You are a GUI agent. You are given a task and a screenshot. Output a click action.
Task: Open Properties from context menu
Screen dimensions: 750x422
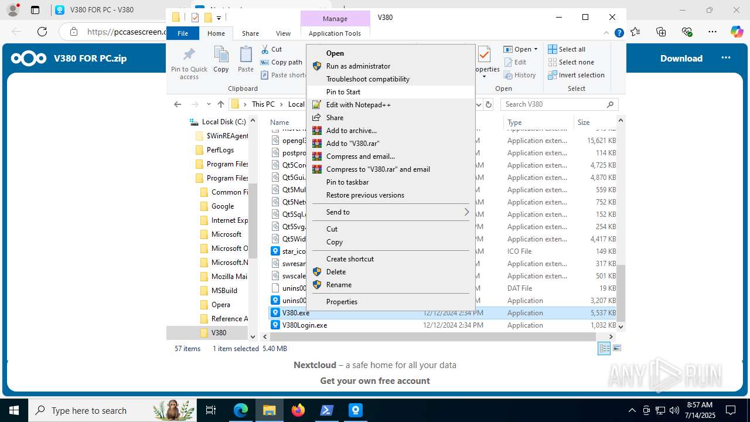tap(390, 302)
